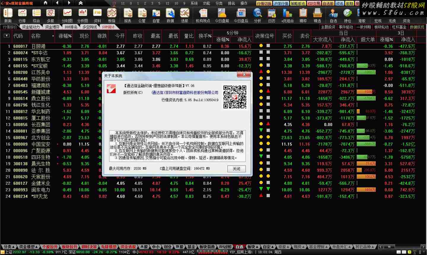Click the 优组合 portfolio icon
Screen dimensions: 427x255
[287, 15]
